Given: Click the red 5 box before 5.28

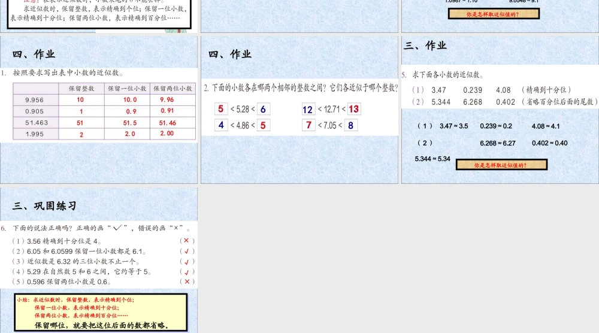Looking at the screenshot, I should coord(221,109).
